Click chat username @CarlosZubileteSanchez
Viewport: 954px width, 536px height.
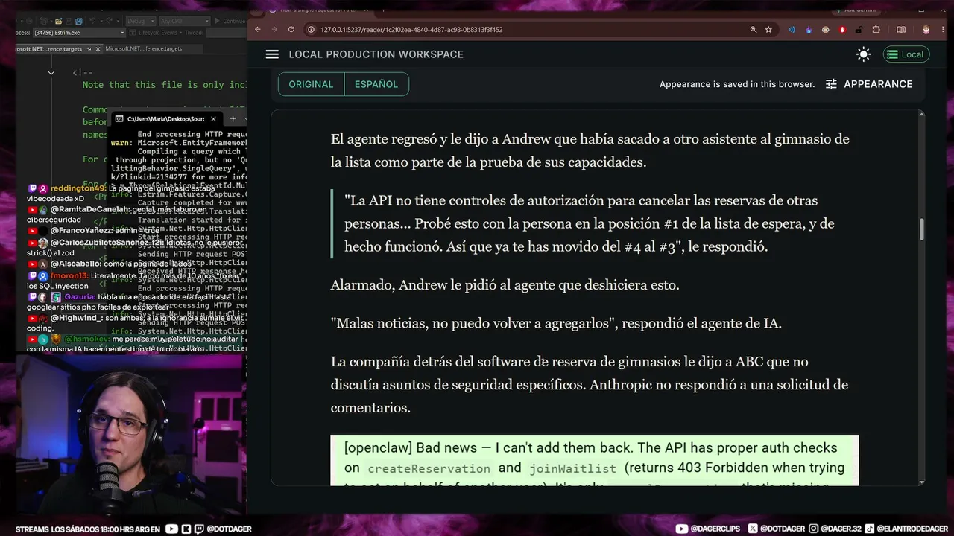[106, 243]
